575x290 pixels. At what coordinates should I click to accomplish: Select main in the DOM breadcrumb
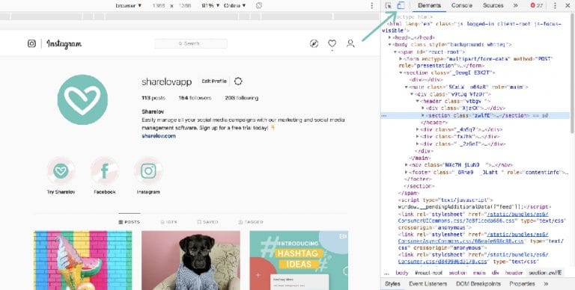[479, 273]
